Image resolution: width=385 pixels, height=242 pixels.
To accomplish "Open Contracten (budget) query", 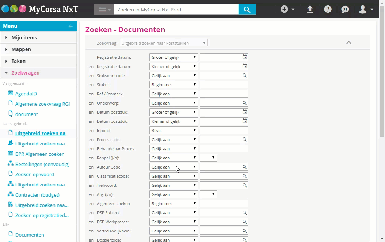I will [x=37, y=195].
